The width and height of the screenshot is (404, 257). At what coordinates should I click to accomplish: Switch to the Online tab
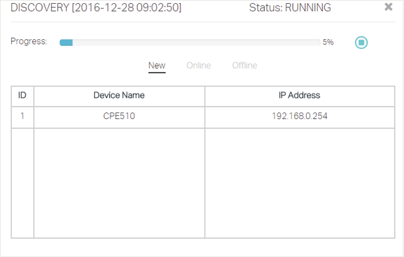[199, 65]
